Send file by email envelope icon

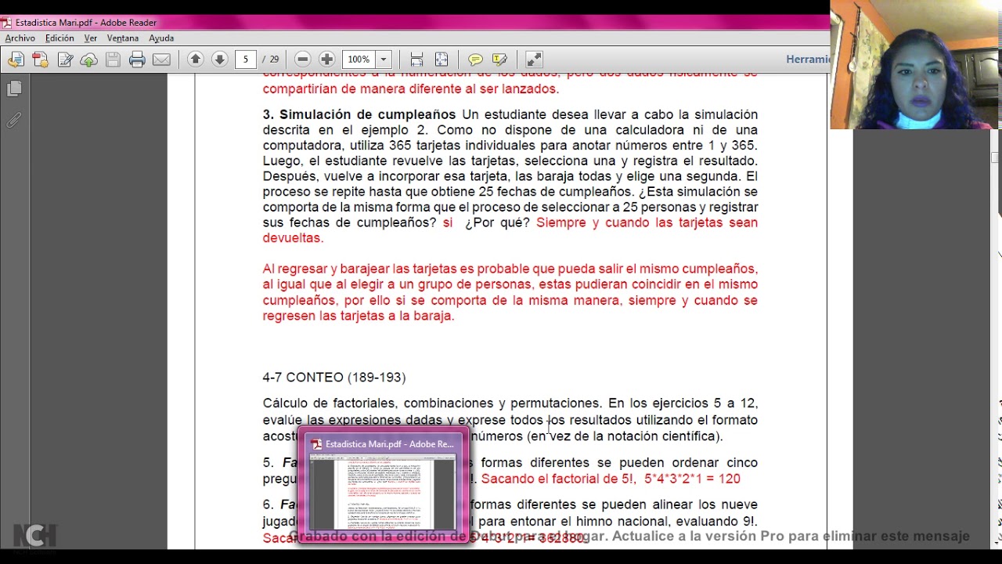pos(161,60)
